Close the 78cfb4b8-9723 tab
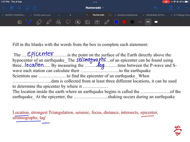This screenshot has width=190, height=142. point(143,15)
